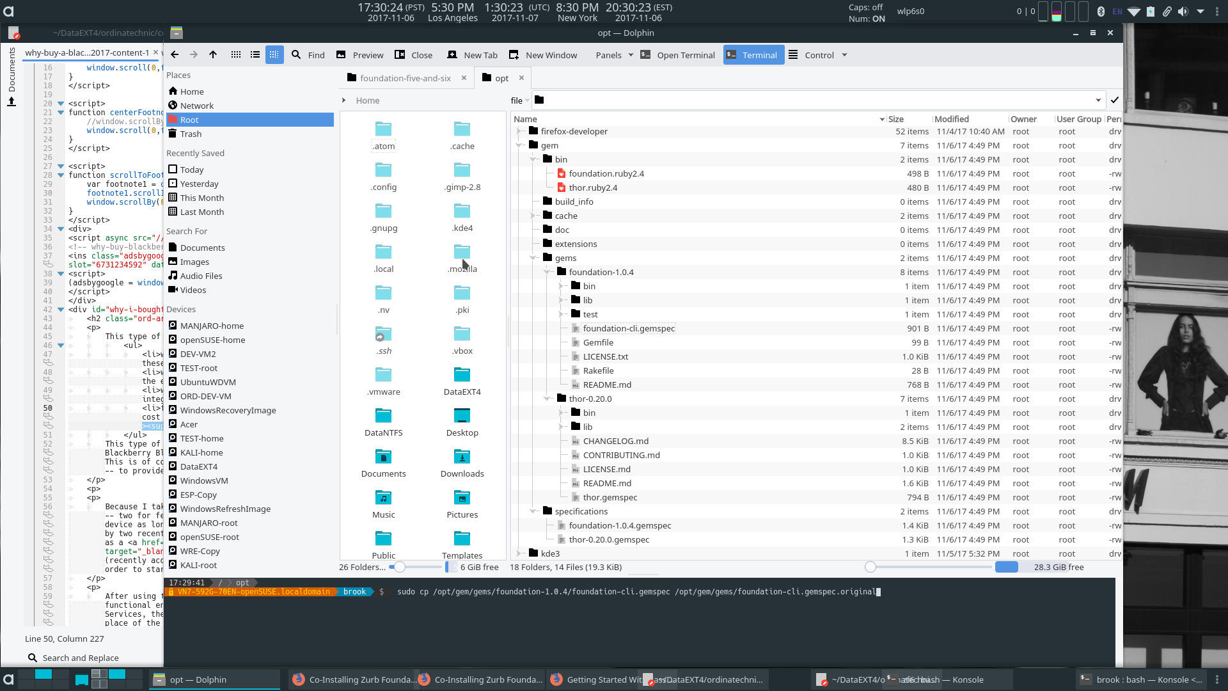Image resolution: width=1228 pixels, height=691 pixels.
Task: Collapse the specifications folder
Action: tap(533, 511)
